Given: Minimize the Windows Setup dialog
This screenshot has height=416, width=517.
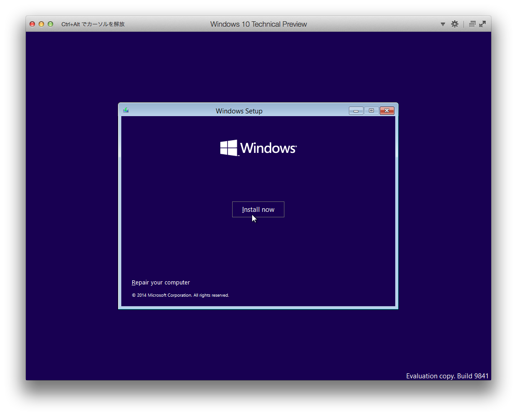Looking at the screenshot, I should 356,111.
